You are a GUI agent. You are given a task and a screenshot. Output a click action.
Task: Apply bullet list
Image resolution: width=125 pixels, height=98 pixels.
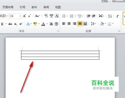pos(64,16)
